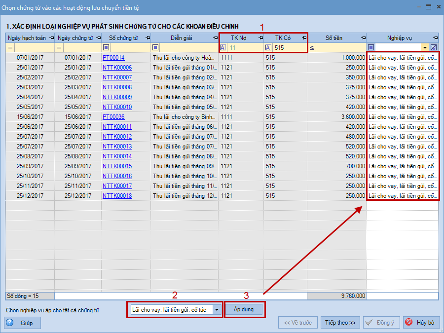Click the equals operator for Ngày hạch toán filter
This screenshot has width=444, height=333.
tap(10, 47)
